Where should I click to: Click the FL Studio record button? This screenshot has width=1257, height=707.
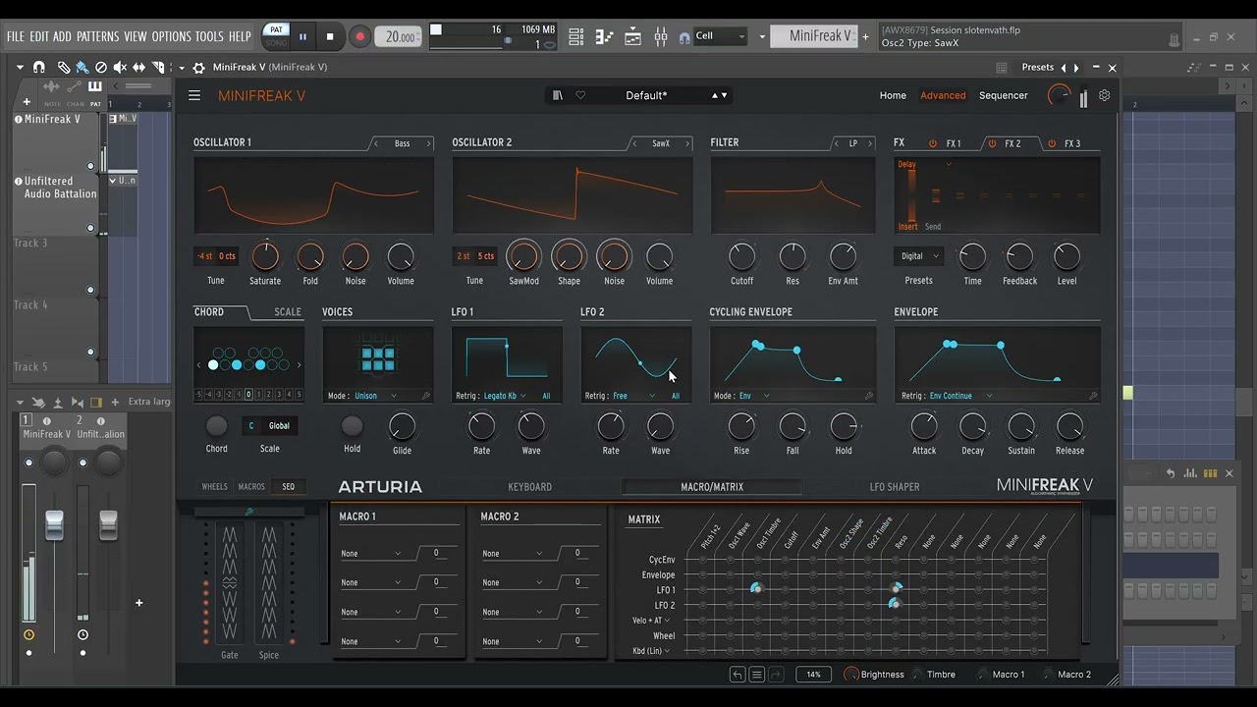(359, 36)
